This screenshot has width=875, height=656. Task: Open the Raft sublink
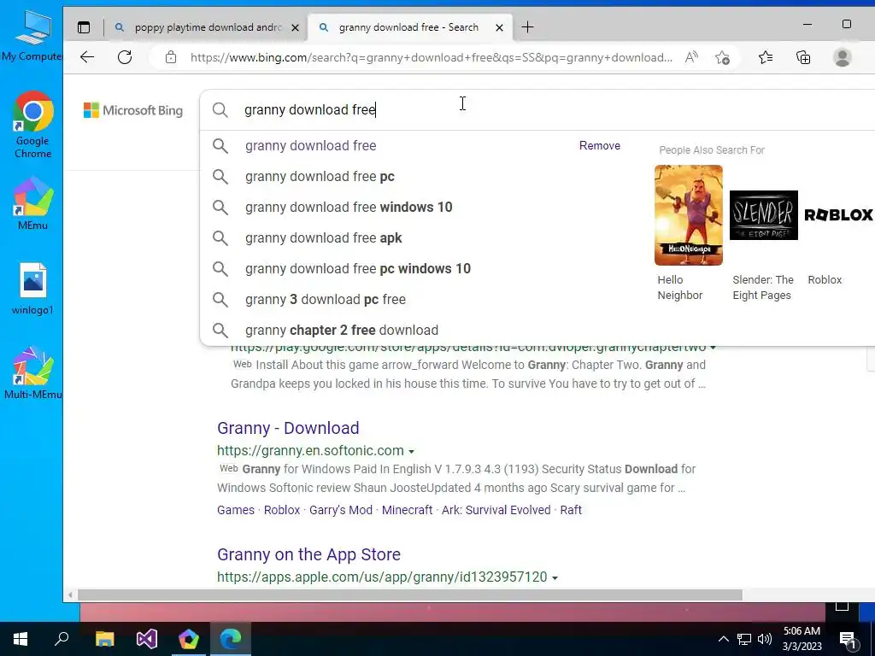[571, 510]
